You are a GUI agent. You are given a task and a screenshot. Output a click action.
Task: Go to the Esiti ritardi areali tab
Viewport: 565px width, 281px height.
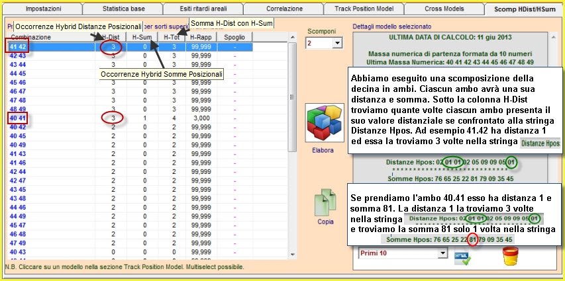click(x=203, y=9)
